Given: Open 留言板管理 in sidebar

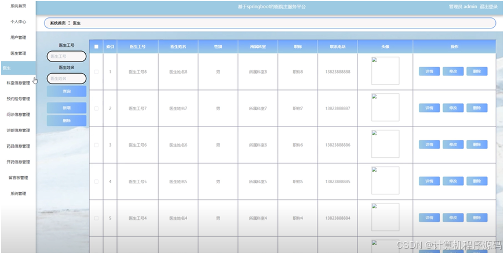Looking at the screenshot, I should tap(18, 177).
